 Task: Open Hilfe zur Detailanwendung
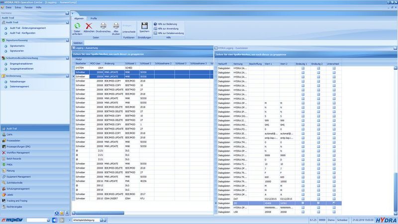[169, 33]
